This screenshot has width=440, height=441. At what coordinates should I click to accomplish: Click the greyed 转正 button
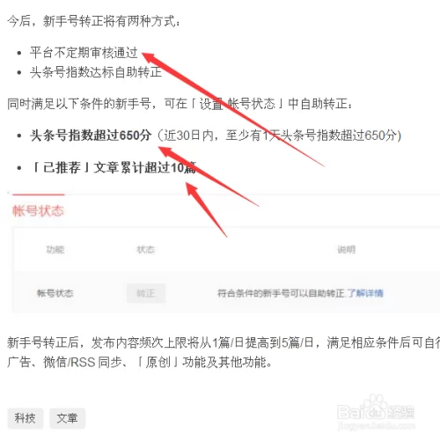click(146, 293)
